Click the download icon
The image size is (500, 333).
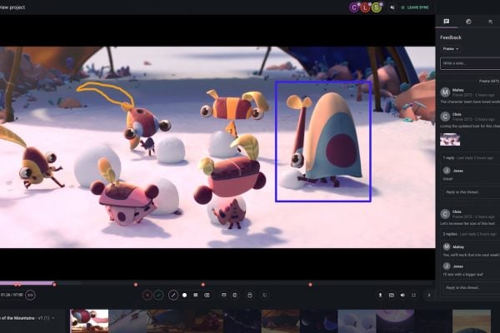[x=380, y=295]
